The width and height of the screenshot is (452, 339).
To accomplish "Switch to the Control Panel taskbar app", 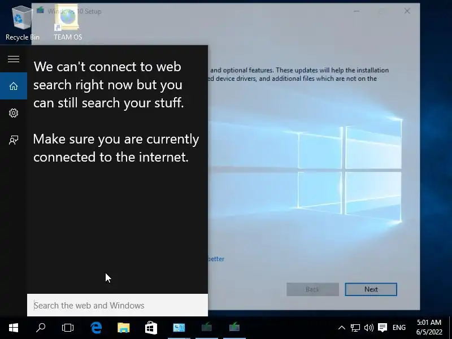I will pos(179,328).
